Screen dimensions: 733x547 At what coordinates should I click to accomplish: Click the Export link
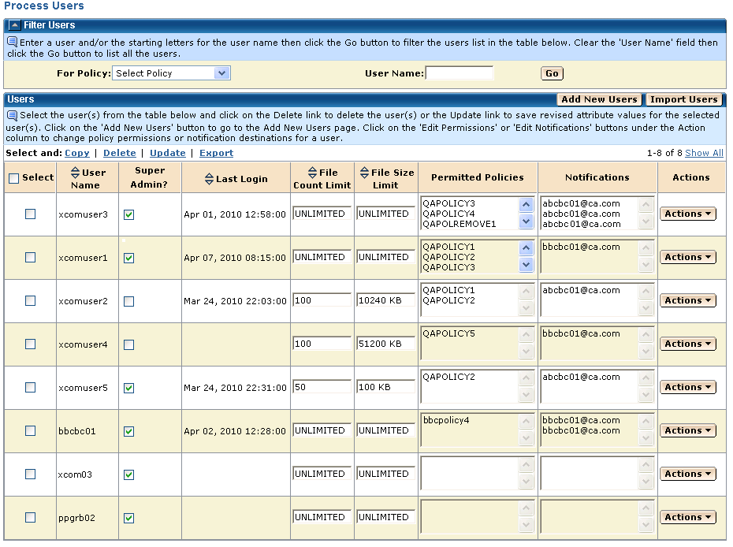[x=216, y=153]
